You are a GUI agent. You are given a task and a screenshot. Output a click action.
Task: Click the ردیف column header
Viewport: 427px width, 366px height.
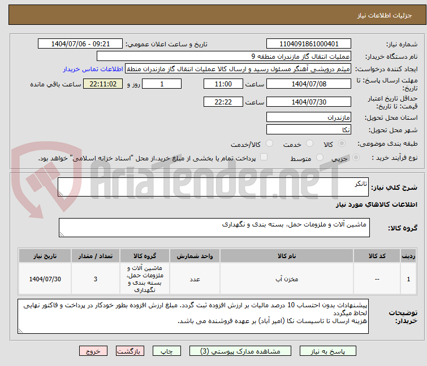point(408,256)
